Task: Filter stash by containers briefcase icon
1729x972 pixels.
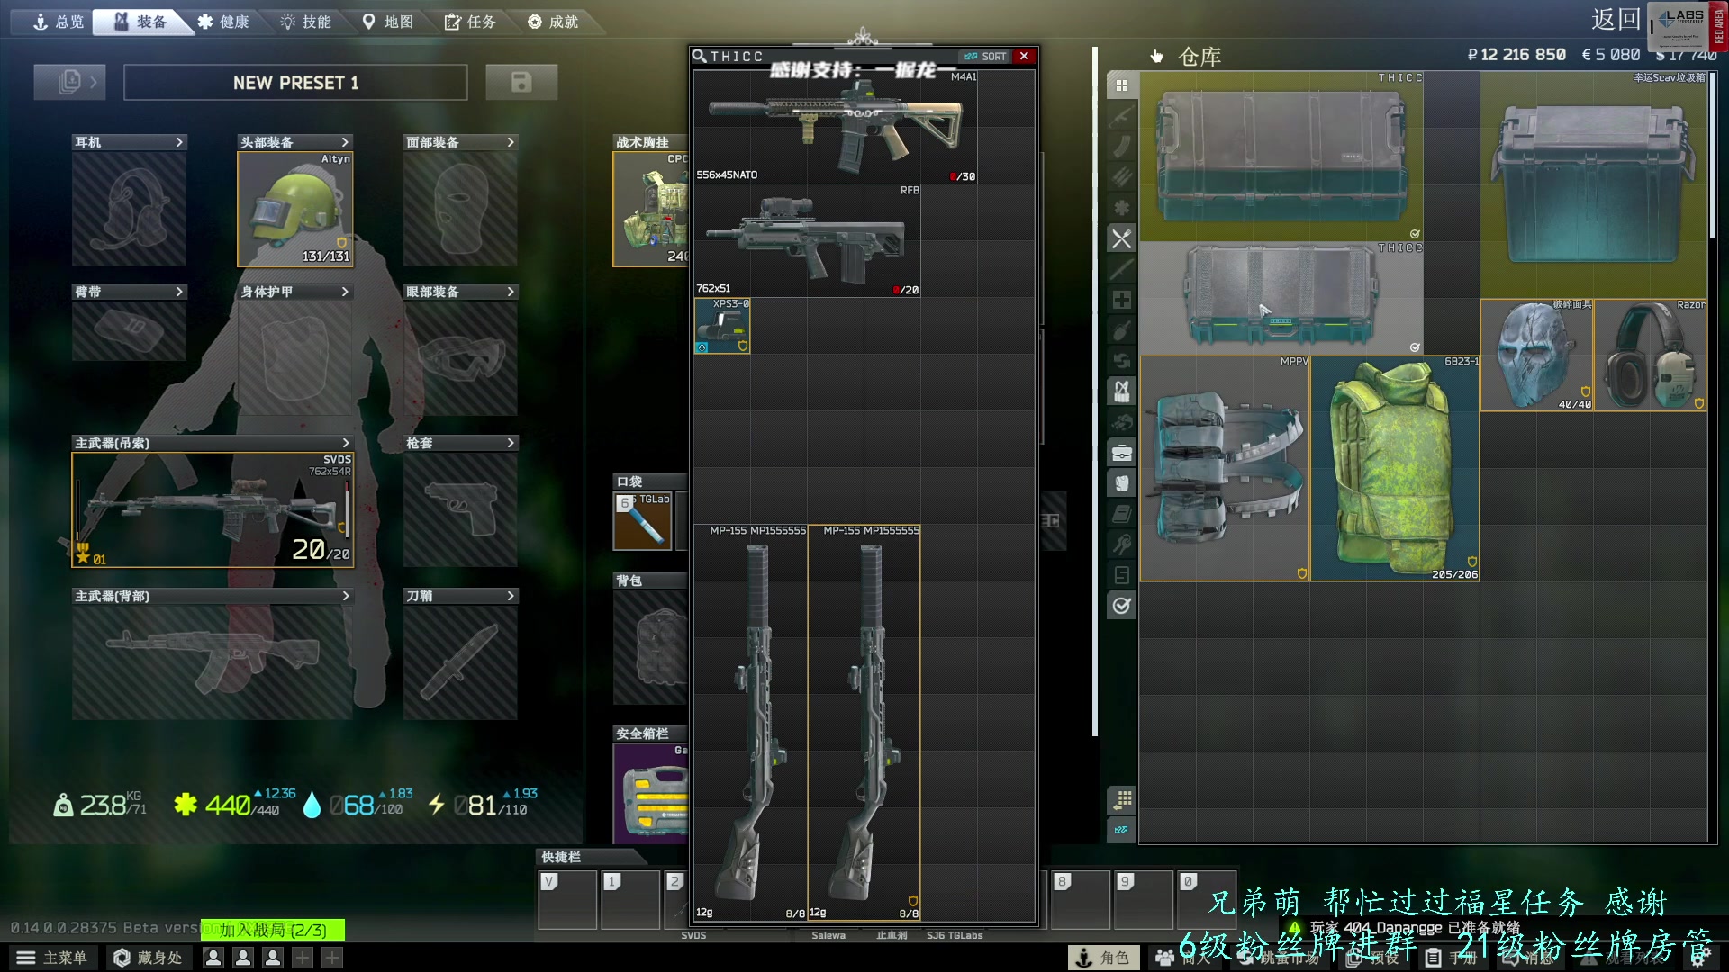Action: tap(1121, 453)
